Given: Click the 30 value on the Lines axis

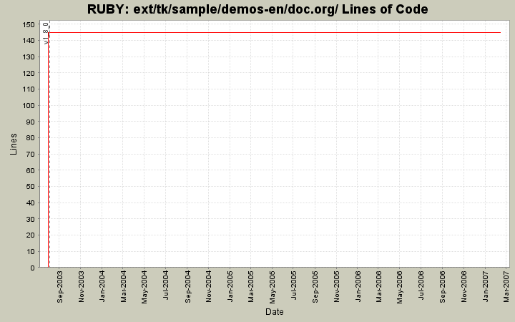Looking at the screenshot, I should (30, 219).
